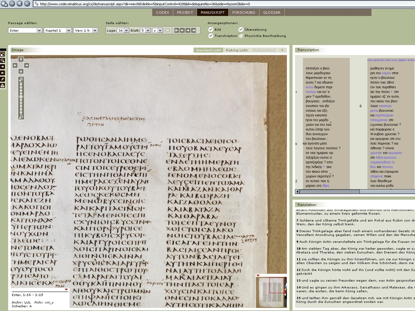This screenshot has height=311, width=415.
Task: Zoom out via the magnifier-minus icon below the slider
Action: tap(21, 117)
